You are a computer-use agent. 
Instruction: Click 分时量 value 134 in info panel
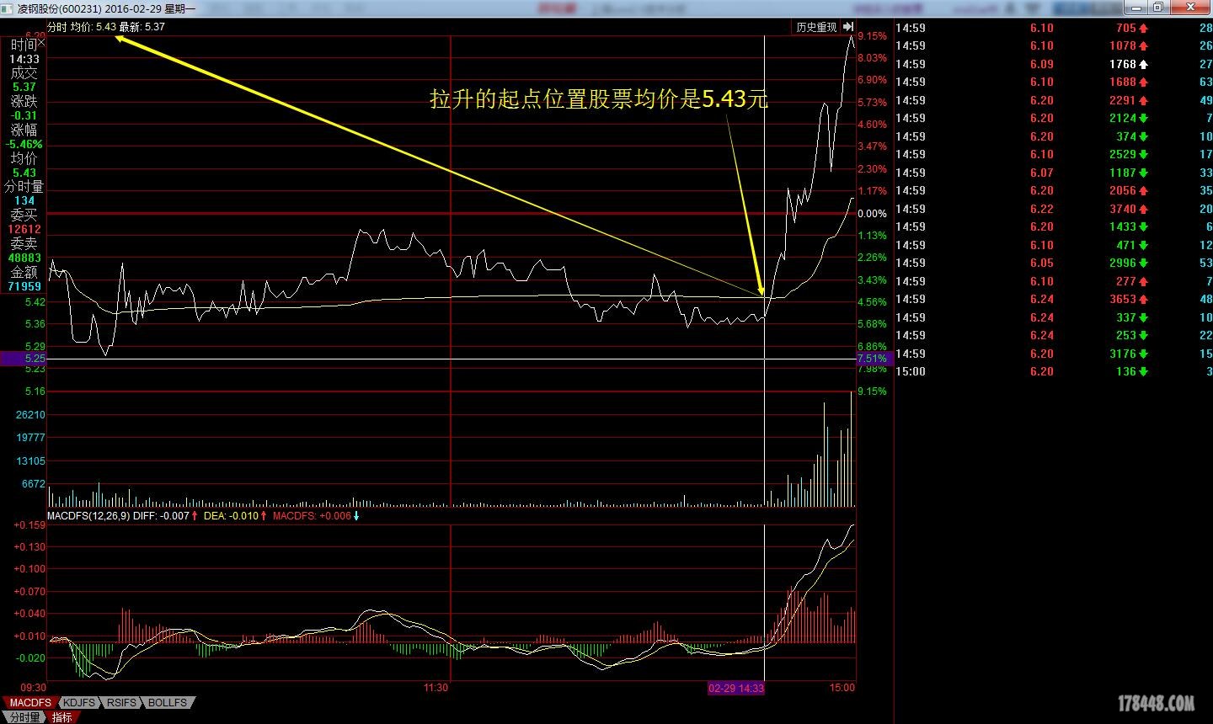(24, 200)
